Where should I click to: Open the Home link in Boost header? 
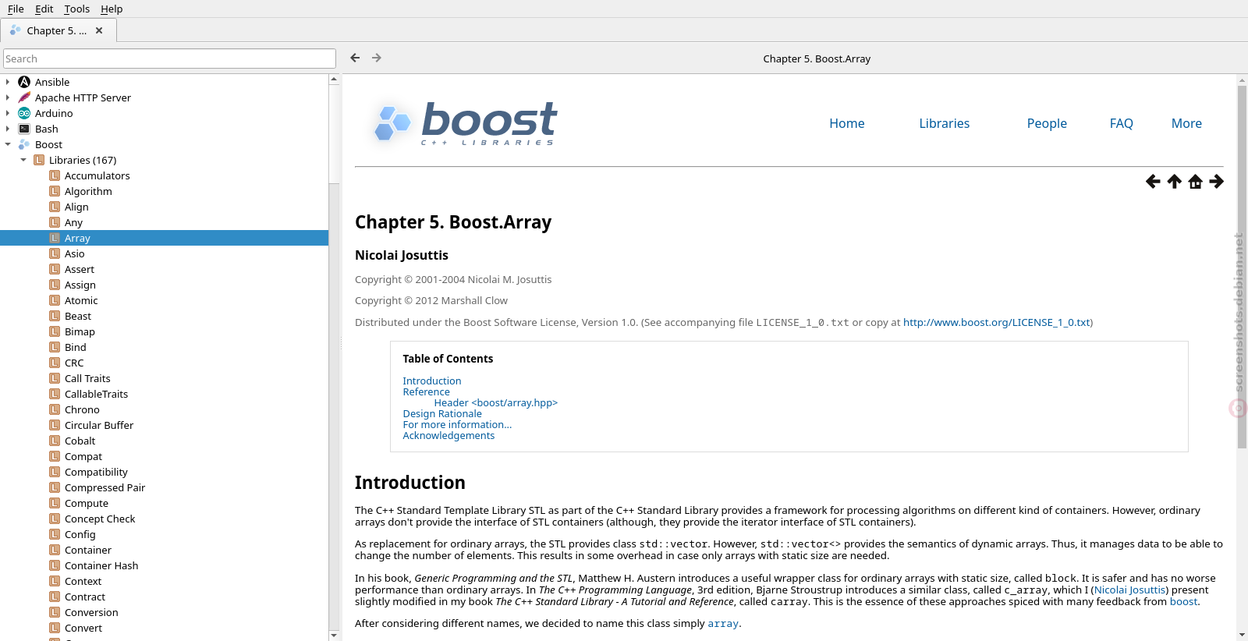[x=847, y=123]
